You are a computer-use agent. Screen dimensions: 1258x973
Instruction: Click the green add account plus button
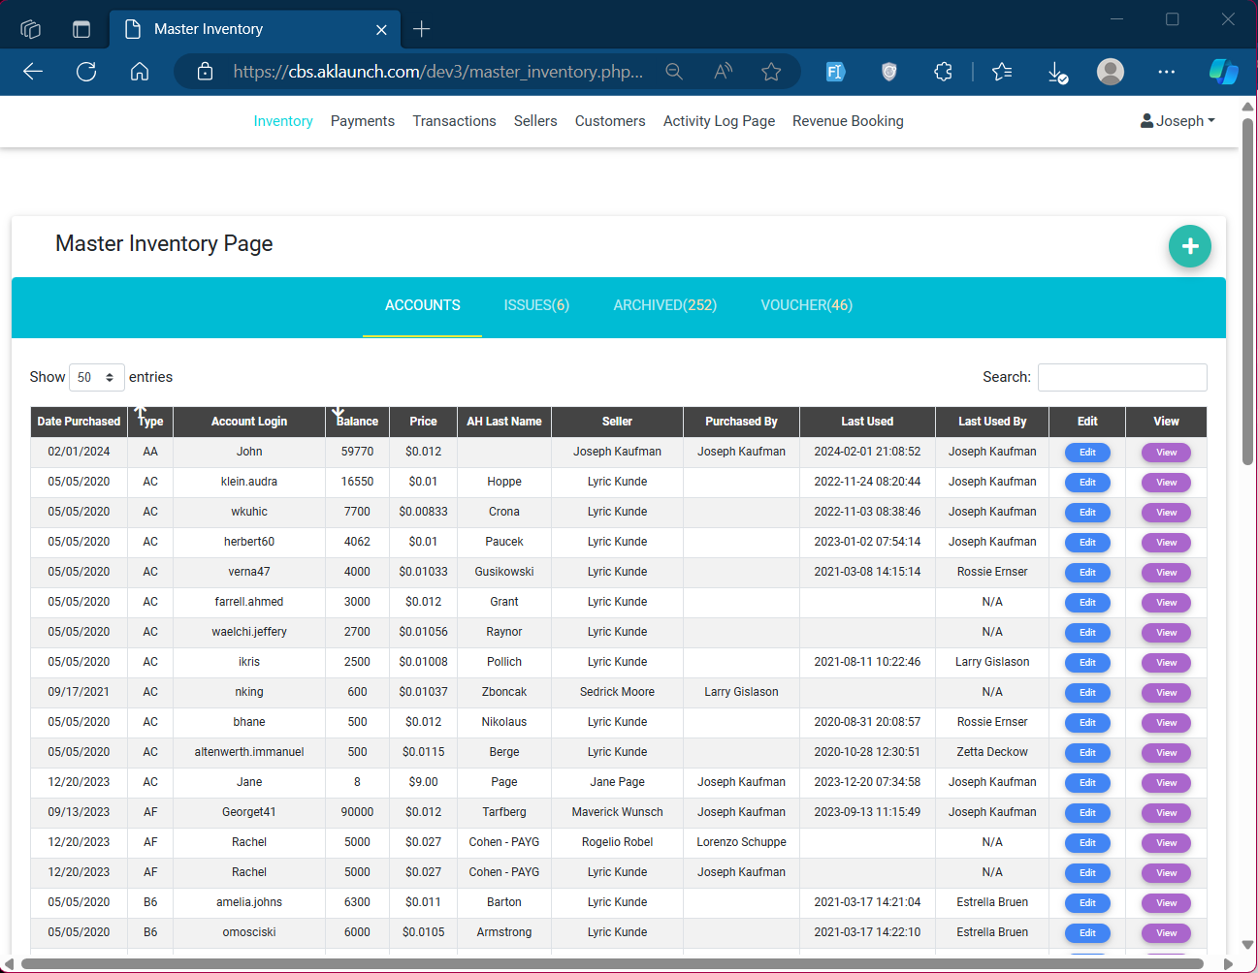pyautogui.click(x=1189, y=246)
